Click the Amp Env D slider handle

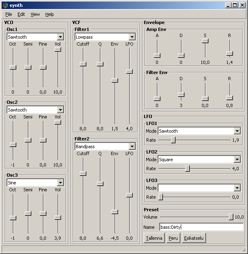point(181,55)
